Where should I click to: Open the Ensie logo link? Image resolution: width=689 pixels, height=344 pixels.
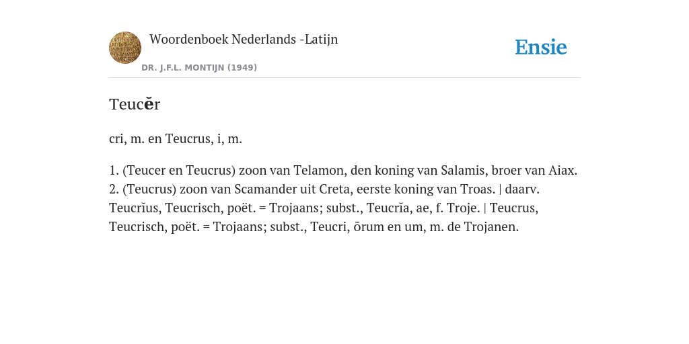541,47
